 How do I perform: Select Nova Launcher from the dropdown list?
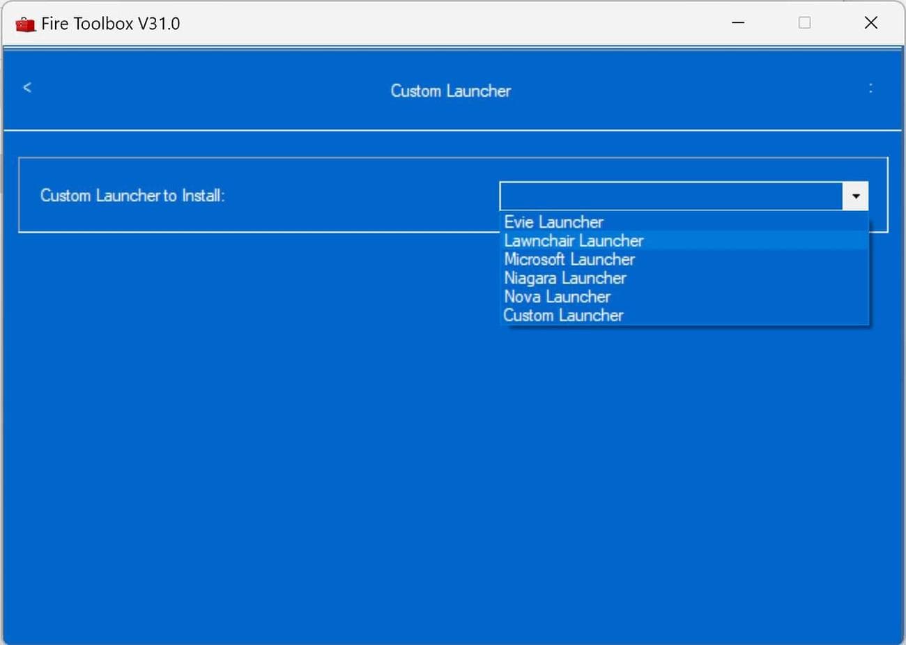(557, 297)
